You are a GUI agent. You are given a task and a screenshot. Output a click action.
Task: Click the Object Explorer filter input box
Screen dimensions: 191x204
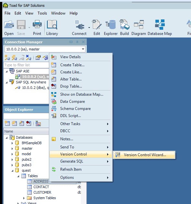click(26, 116)
